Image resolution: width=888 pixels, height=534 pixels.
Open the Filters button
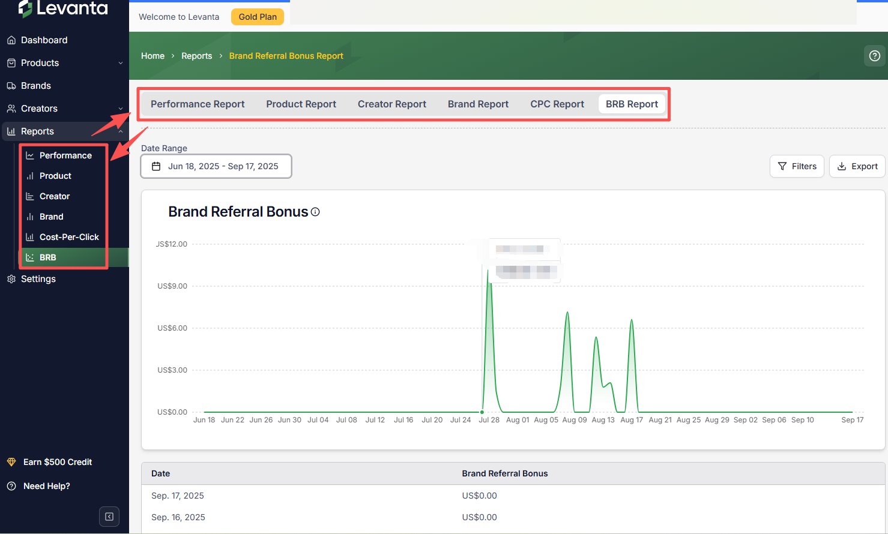(797, 166)
